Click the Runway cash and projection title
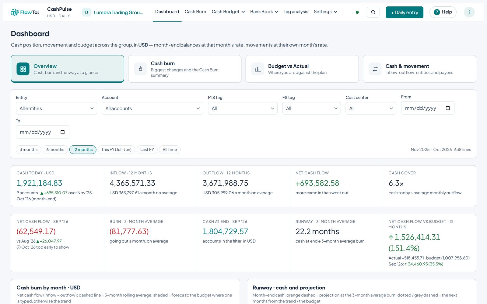This screenshot has width=487, height=304. (x=289, y=288)
